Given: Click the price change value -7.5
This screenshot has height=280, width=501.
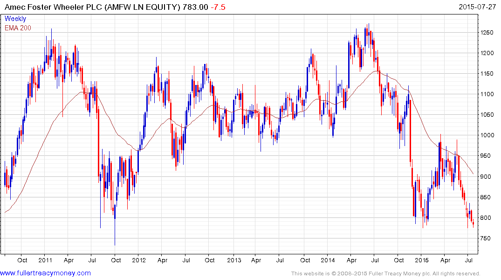Looking at the screenshot, I should (x=218, y=7).
